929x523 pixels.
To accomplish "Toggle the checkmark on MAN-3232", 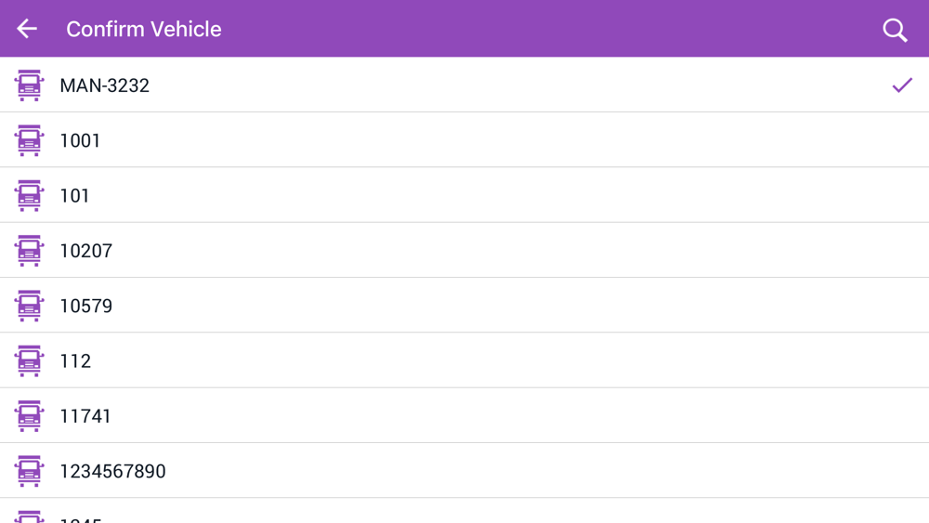I will (902, 85).
